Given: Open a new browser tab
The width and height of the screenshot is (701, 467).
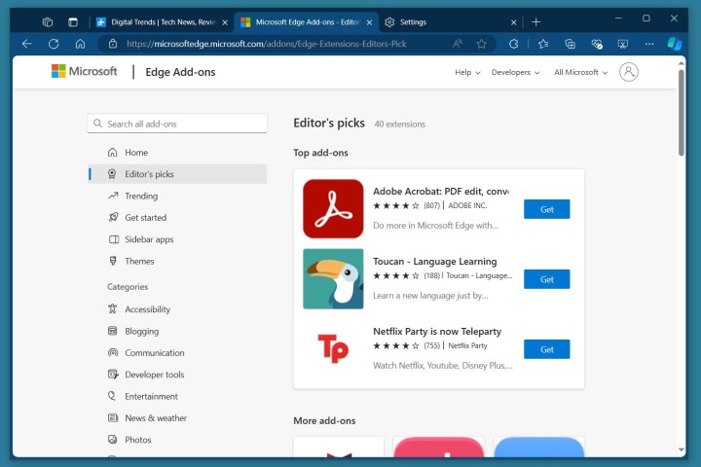Looking at the screenshot, I should click(x=535, y=21).
